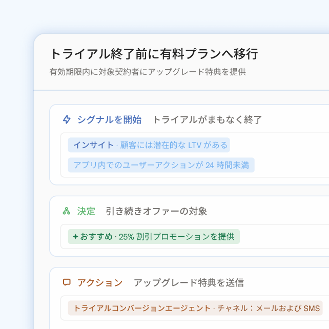329x329 pixels.
Task: Click the シグナルを開始 label
Action: (x=109, y=119)
